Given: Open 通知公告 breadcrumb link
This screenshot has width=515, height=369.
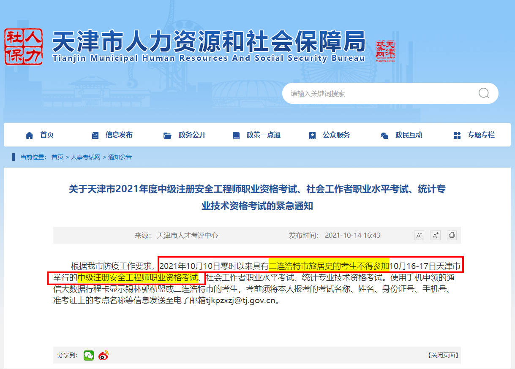Looking at the screenshot, I should tap(120, 157).
